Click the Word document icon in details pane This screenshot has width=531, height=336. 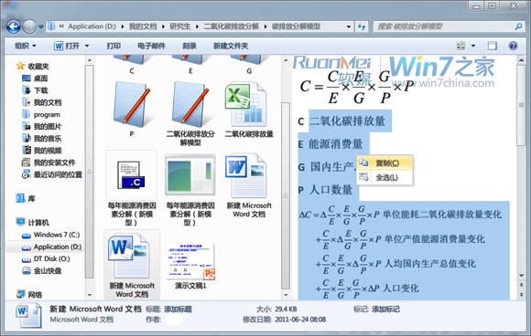click(x=28, y=315)
